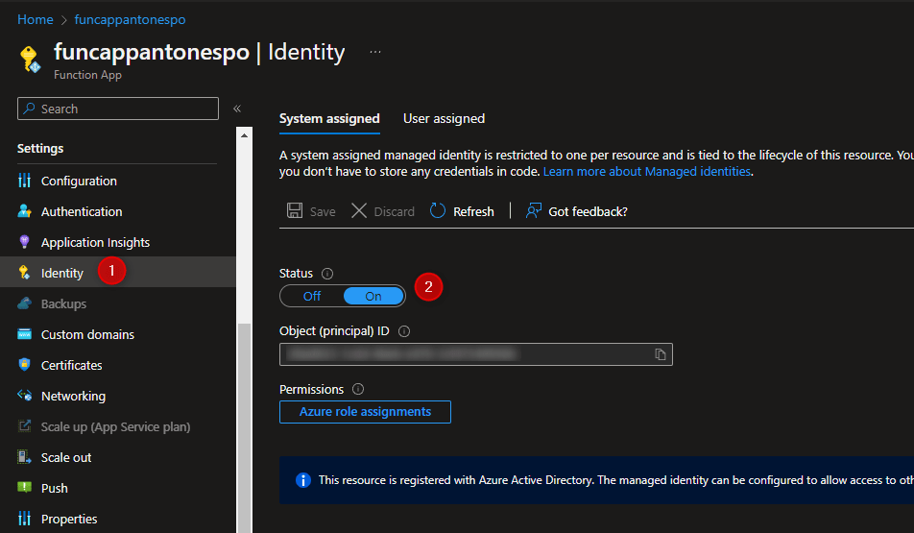Click the Object (principal) ID text field
The height and width of the screenshot is (533, 914).
tap(475, 354)
